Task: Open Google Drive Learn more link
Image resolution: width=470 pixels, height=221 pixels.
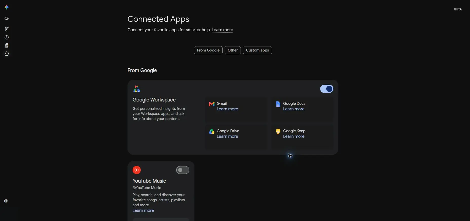Action: pos(227,136)
